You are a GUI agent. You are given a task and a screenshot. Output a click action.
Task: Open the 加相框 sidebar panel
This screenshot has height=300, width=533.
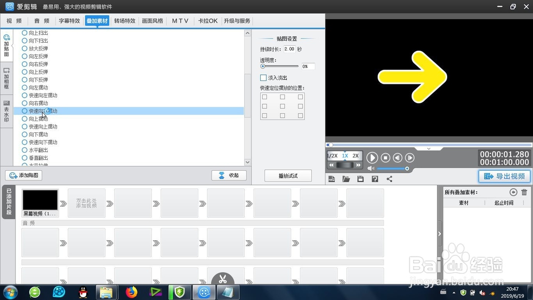coord(6,78)
